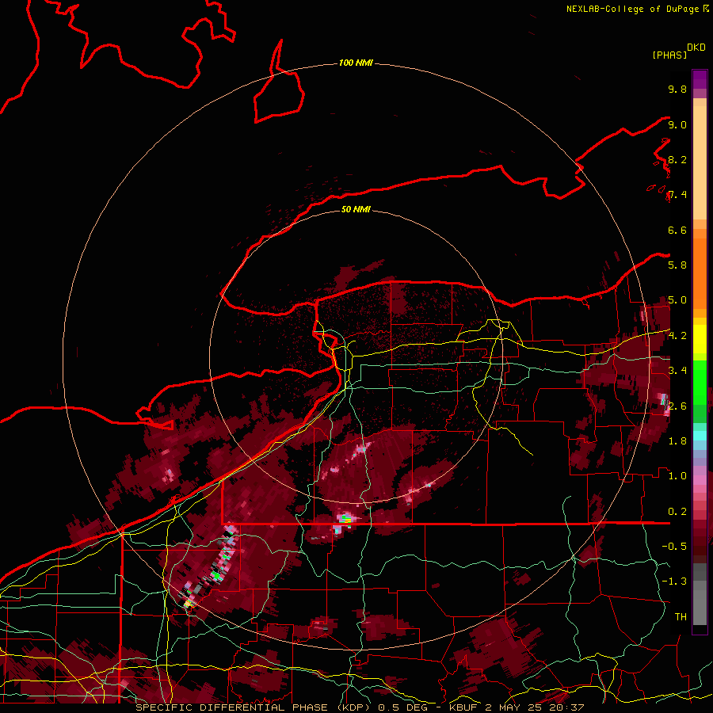Click the 9.8 color scale value
Screen dimensions: 713x713
pos(677,89)
